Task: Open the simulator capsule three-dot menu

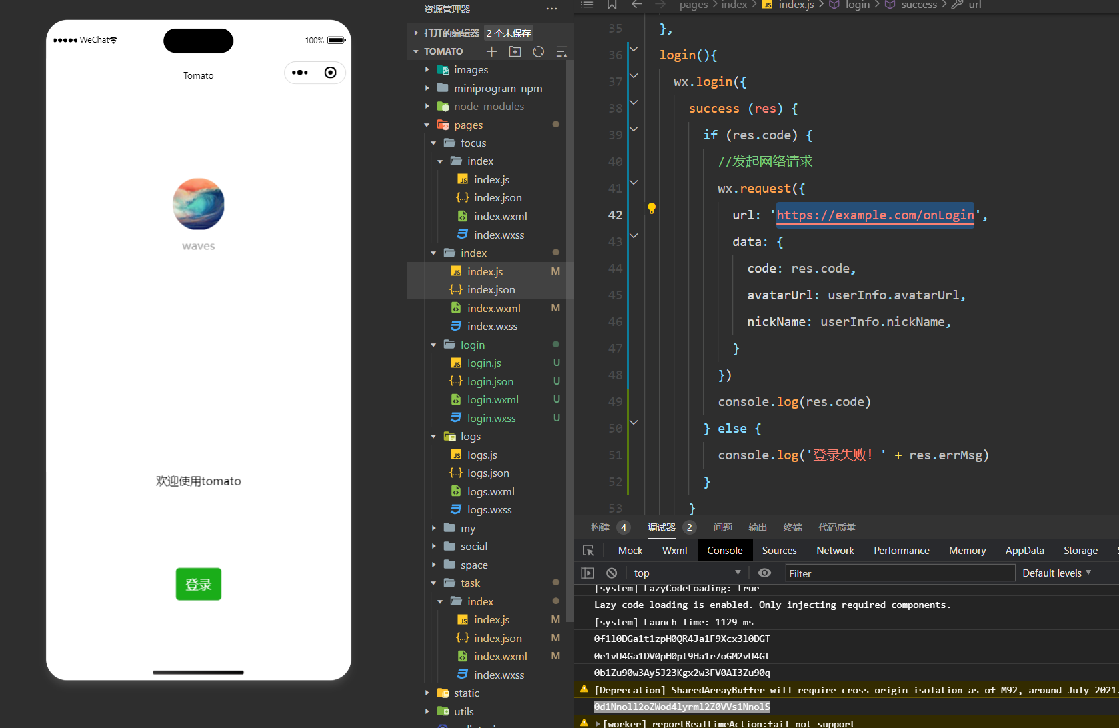Action: pos(300,73)
